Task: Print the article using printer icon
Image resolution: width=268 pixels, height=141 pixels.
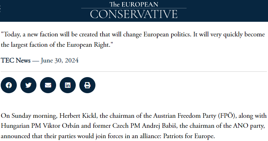Action: pyautogui.click(x=87, y=85)
